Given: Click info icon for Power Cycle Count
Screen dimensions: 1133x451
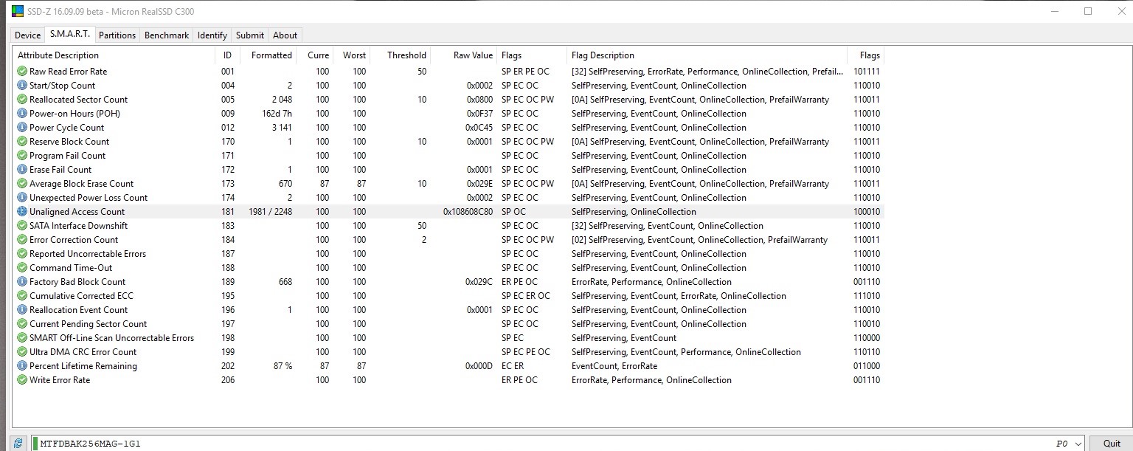Looking at the screenshot, I should tap(22, 128).
